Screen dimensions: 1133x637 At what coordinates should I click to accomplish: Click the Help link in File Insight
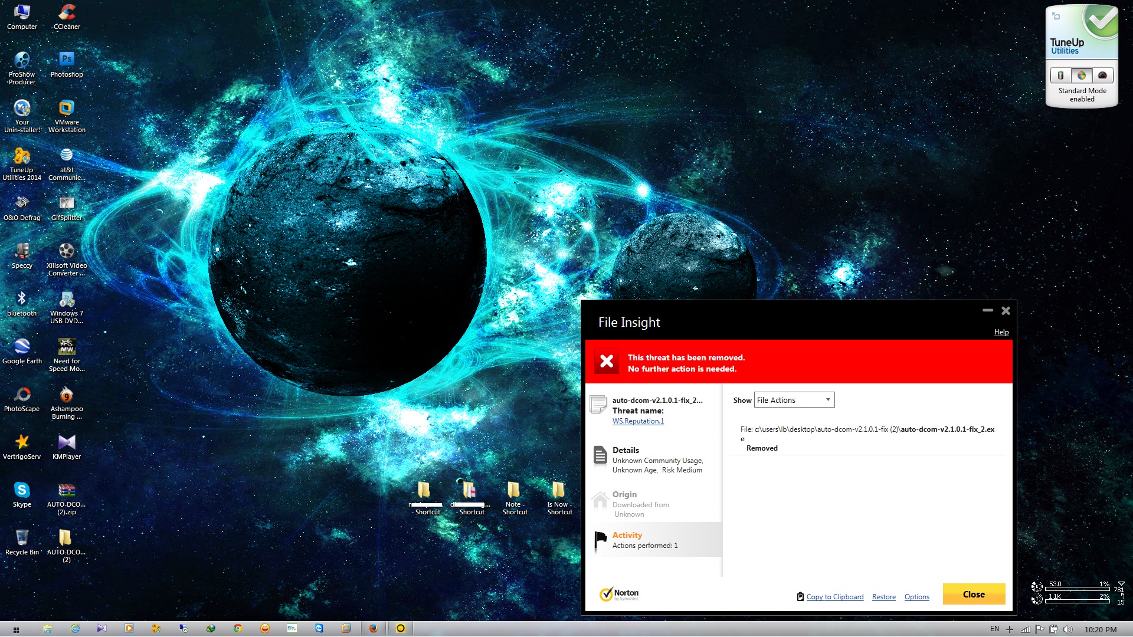coord(1001,332)
